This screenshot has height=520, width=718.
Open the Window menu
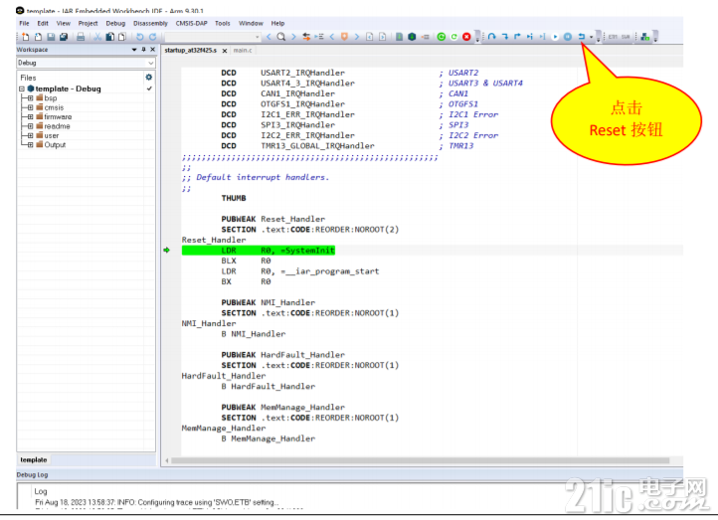click(251, 23)
